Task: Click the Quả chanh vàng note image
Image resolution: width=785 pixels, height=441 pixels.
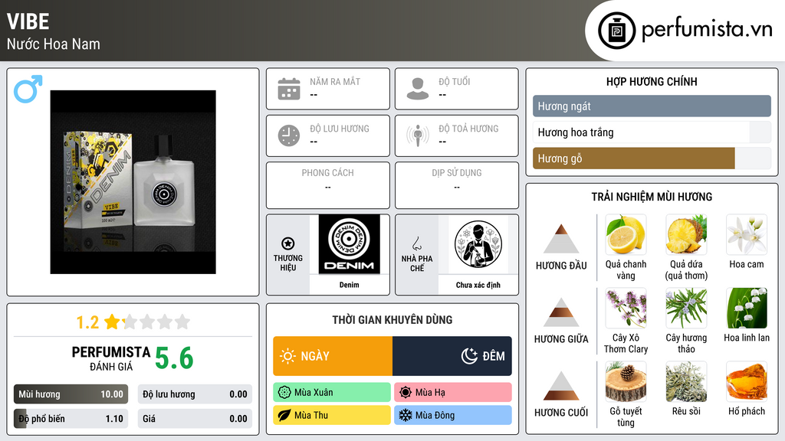Action: coord(626,234)
